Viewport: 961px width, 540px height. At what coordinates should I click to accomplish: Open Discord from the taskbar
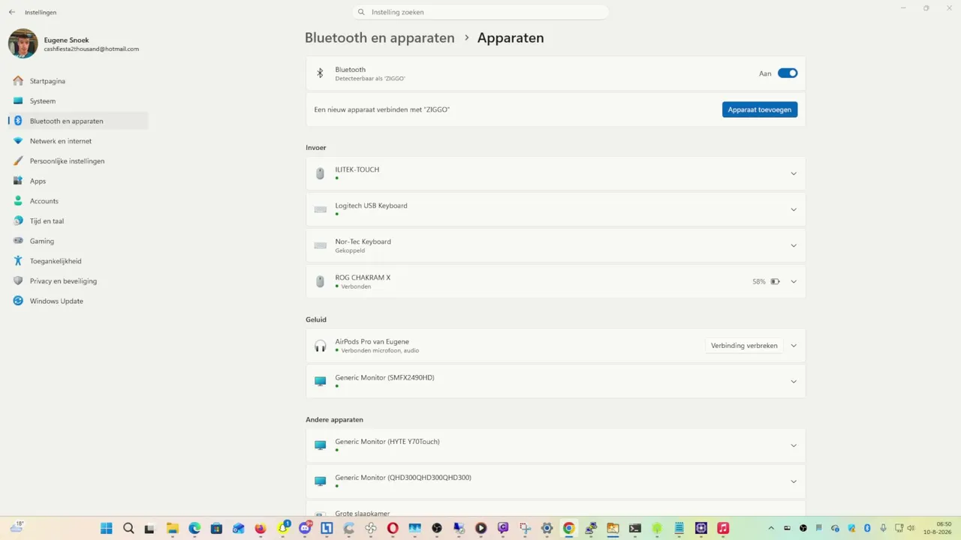(305, 528)
